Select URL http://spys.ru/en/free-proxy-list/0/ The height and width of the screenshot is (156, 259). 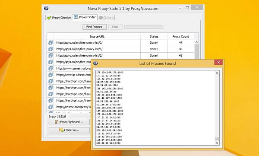point(79,42)
